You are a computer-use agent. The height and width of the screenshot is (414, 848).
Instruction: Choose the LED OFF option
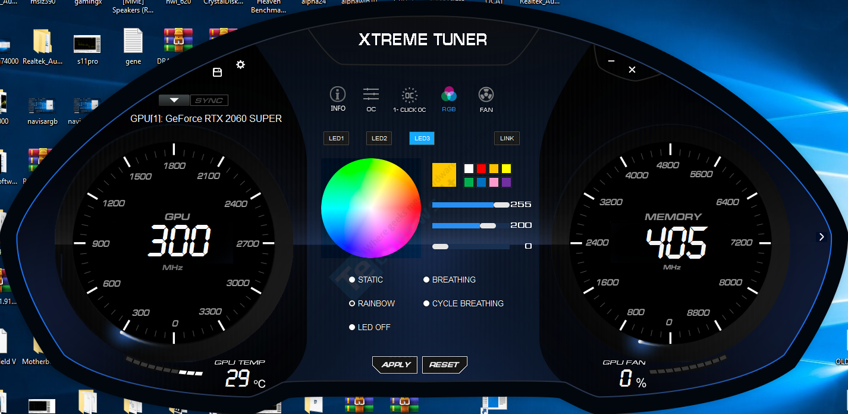click(x=370, y=327)
